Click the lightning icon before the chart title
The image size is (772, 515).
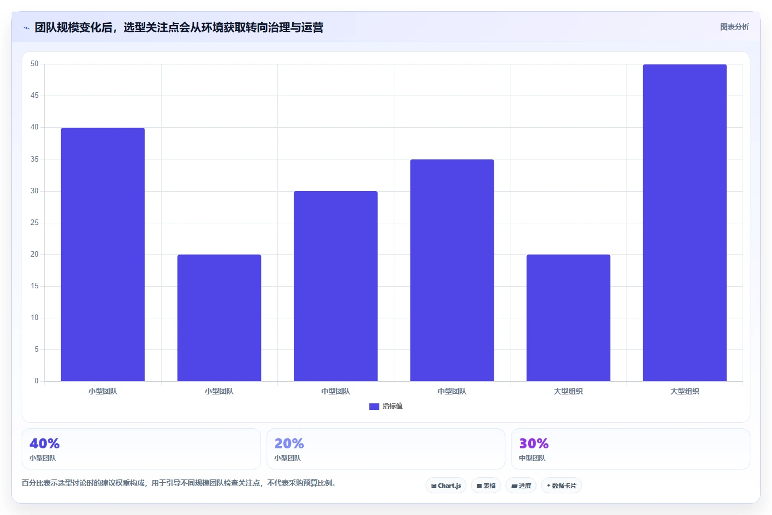pyautogui.click(x=26, y=28)
